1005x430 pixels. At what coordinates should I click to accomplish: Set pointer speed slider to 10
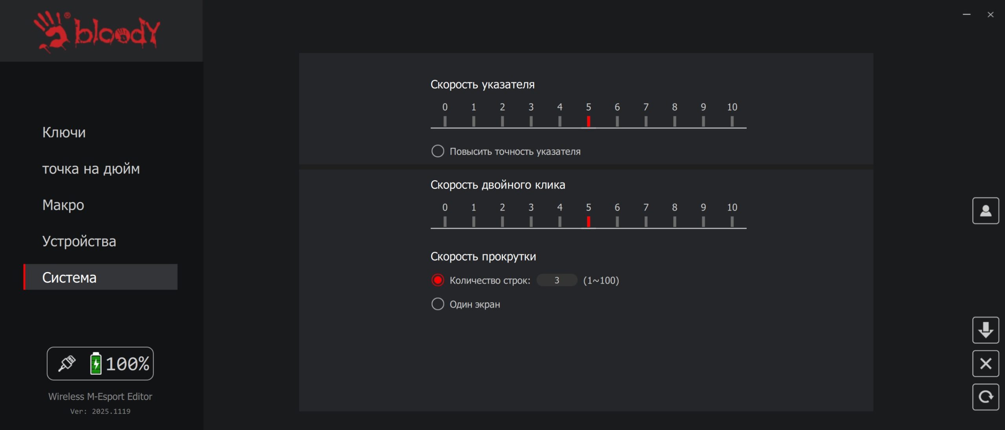732,122
